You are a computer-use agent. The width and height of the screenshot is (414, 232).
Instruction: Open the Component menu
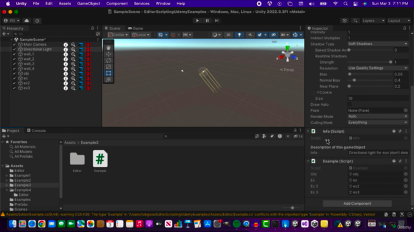tap(117, 3)
